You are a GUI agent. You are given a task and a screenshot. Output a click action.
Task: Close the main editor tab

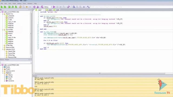44,10
